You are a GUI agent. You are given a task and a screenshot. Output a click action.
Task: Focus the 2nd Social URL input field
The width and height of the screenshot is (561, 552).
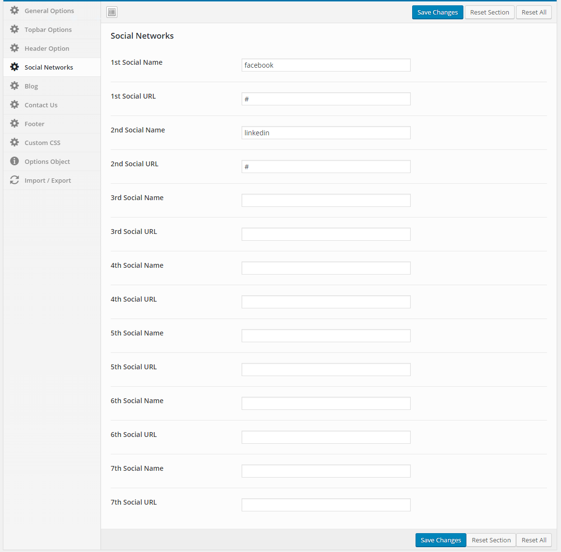click(x=326, y=167)
